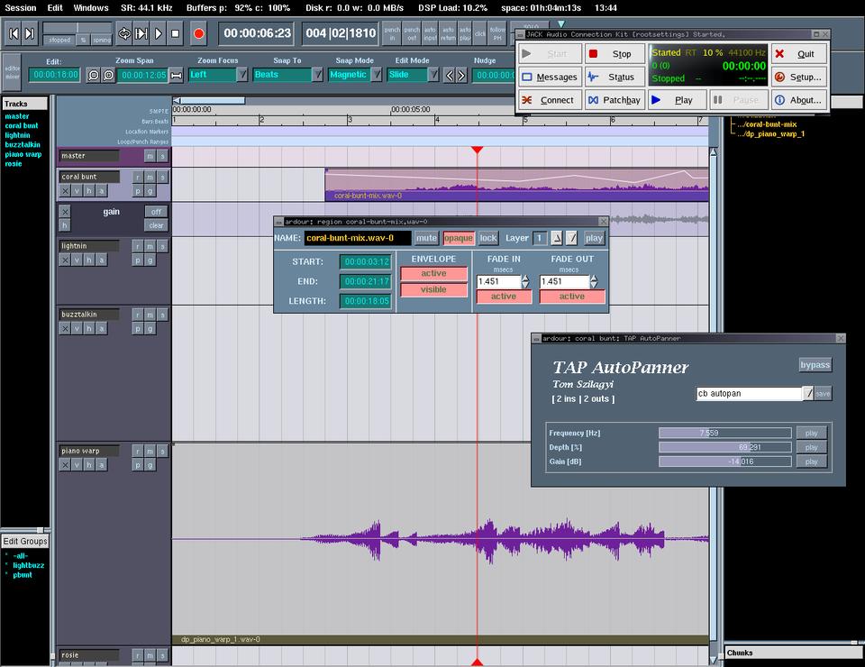
Task: Mute the coral bunt track
Action: [x=150, y=177]
